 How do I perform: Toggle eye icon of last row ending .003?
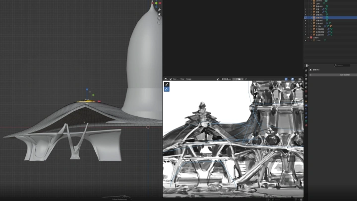click(x=305, y=35)
